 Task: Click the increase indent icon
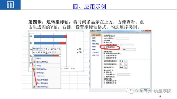[x=53, y=53]
